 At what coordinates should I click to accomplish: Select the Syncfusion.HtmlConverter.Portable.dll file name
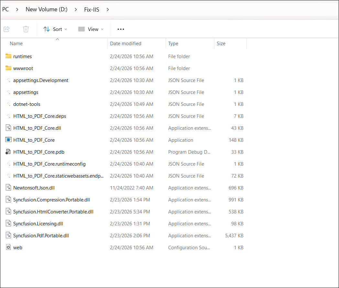click(53, 211)
